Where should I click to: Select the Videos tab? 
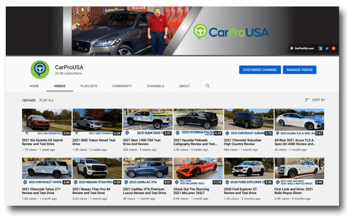point(60,86)
